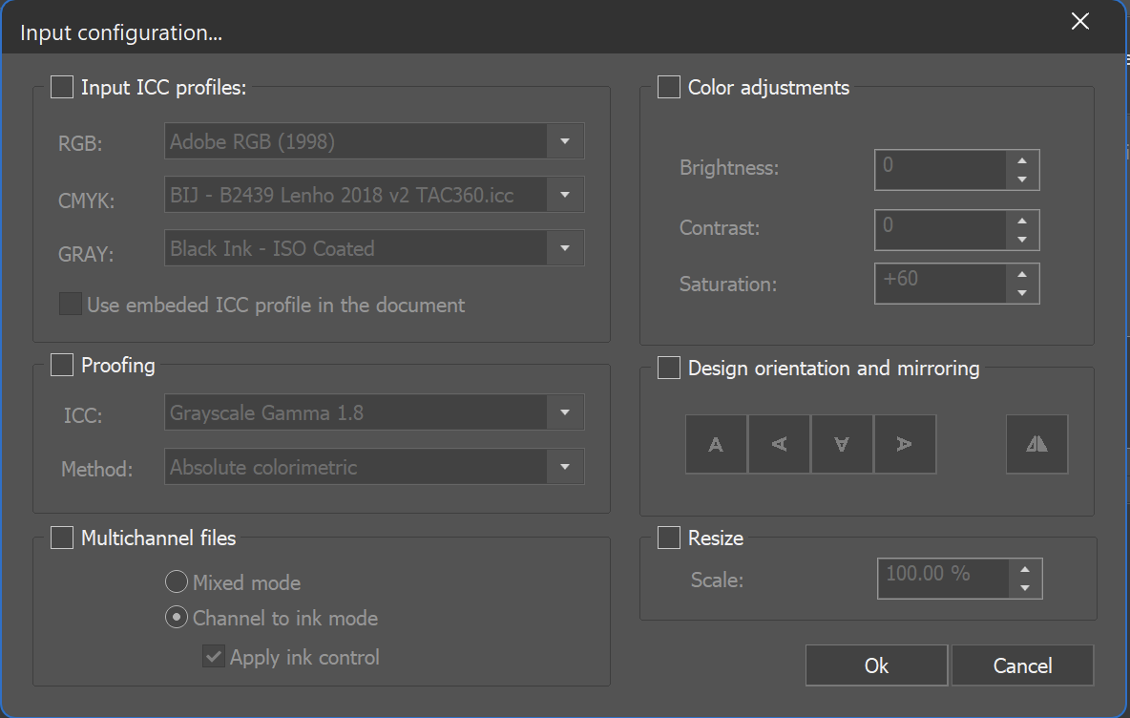Image resolution: width=1130 pixels, height=718 pixels.
Task: Select Channel to ink mode radio button
Action: click(177, 617)
